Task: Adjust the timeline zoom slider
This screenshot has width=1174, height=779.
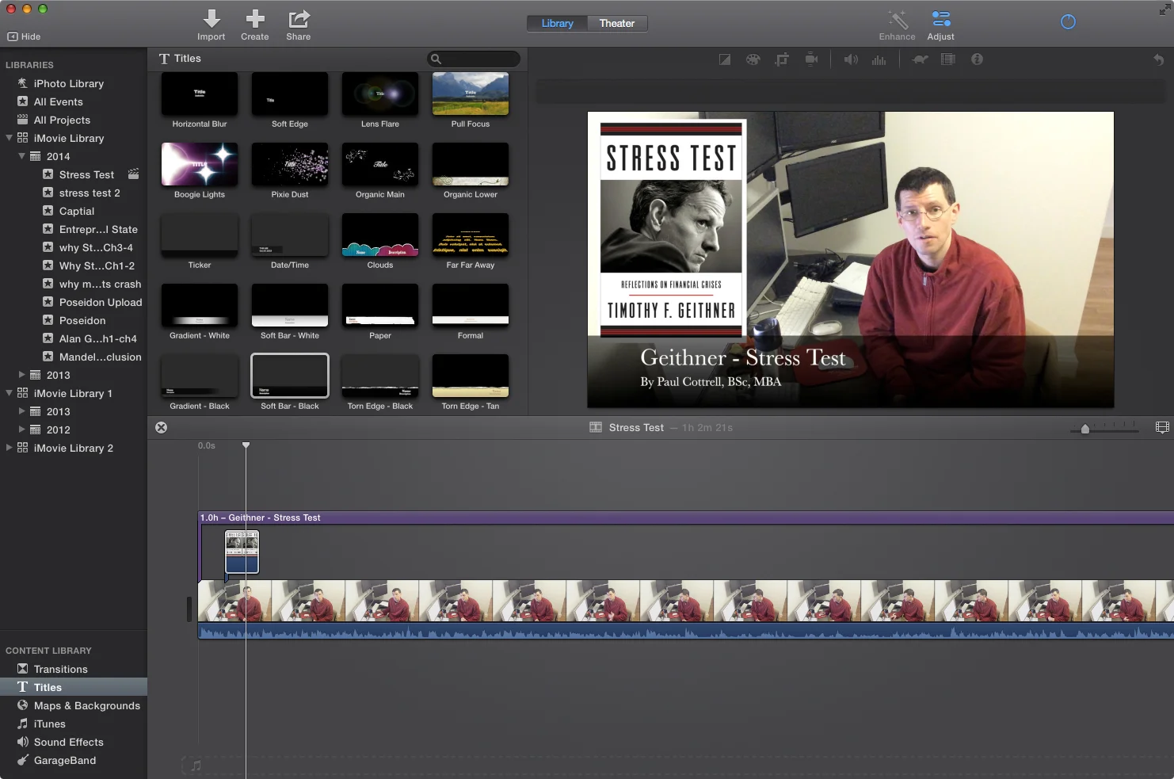Action: point(1084,429)
